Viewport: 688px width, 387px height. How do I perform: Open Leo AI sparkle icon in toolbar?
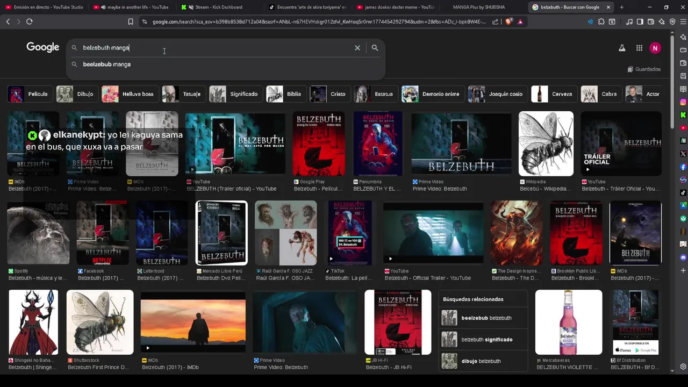click(x=662, y=21)
